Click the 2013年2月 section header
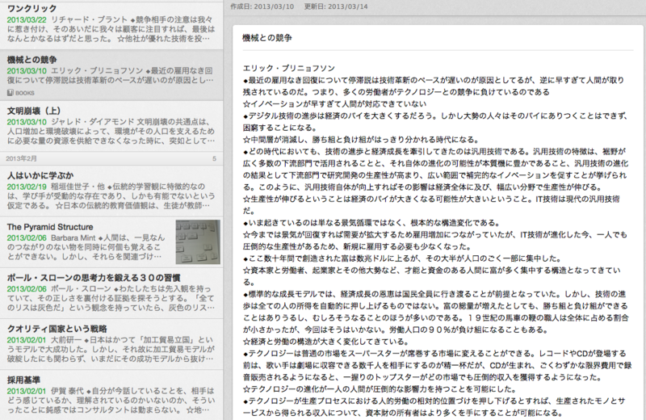Viewport: 646px width, 420px height. coord(111,158)
